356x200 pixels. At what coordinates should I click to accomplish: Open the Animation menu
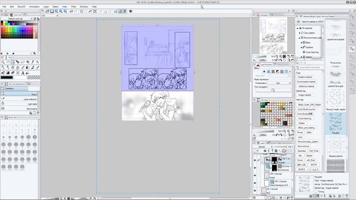click(x=34, y=7)
